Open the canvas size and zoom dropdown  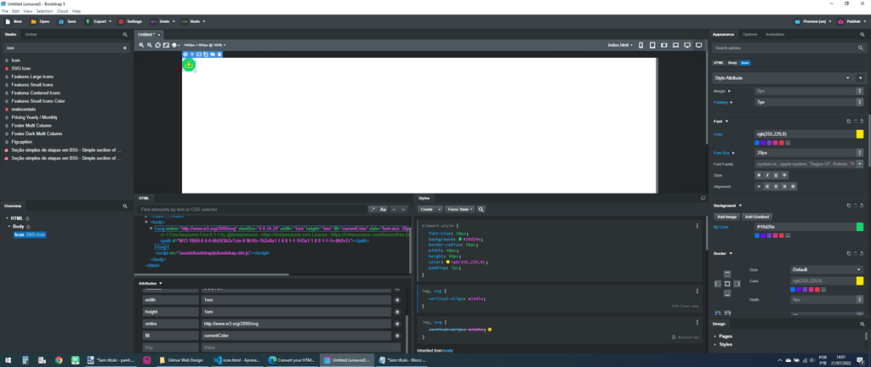pyautogui.click(x=204, y=45)
